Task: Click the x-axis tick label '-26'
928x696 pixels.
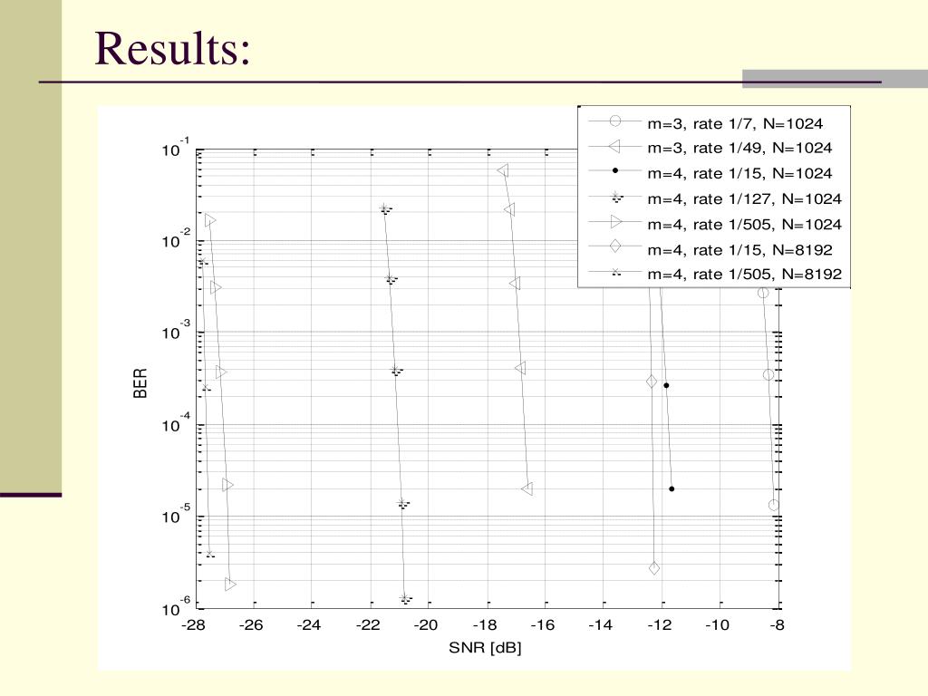Action: coord(251,625)
